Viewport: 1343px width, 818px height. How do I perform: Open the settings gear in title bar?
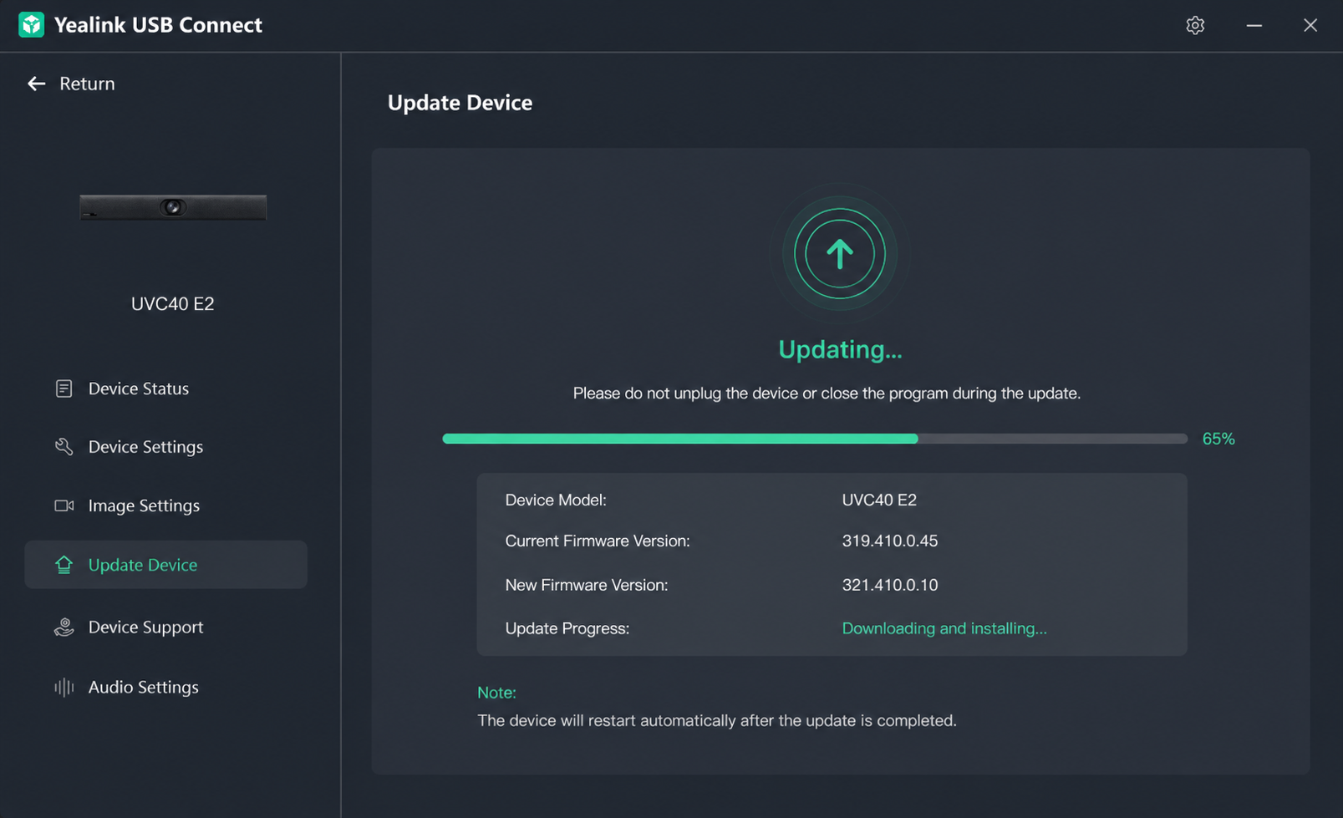point(1195,25)
